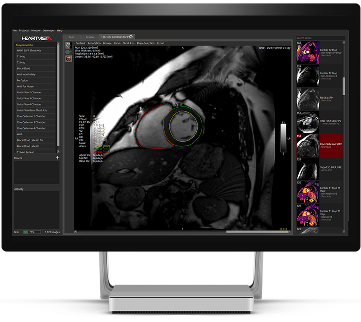
Task: Select the Wait For Nurse step
Action: [36, 86]
